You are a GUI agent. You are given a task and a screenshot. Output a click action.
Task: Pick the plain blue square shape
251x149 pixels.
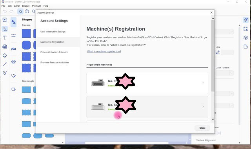[26, 34]
